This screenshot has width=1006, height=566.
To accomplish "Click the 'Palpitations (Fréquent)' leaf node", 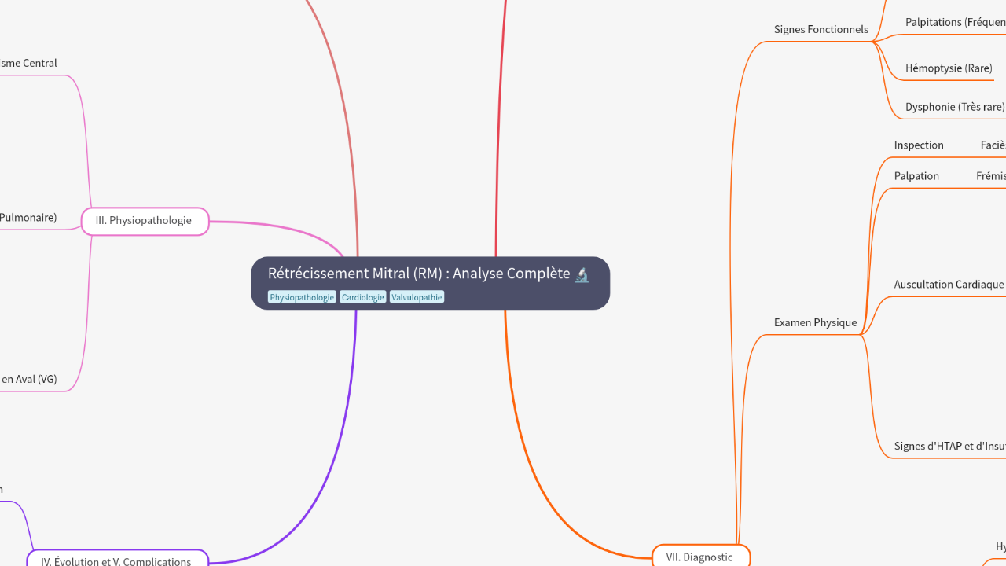I will coord(953,22).
